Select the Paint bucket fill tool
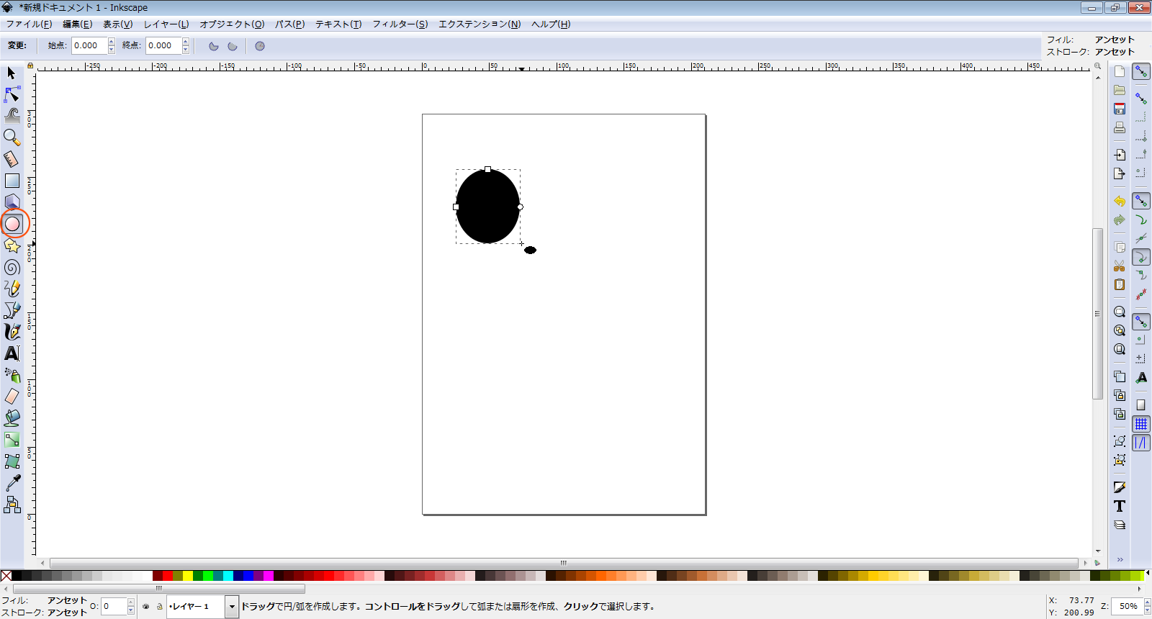 12,417
